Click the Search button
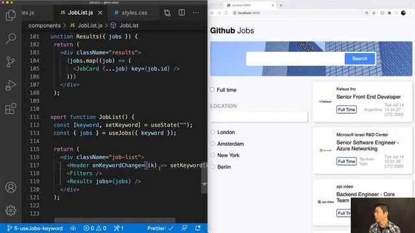Viewport: 415px width, 233px height. 360,59
